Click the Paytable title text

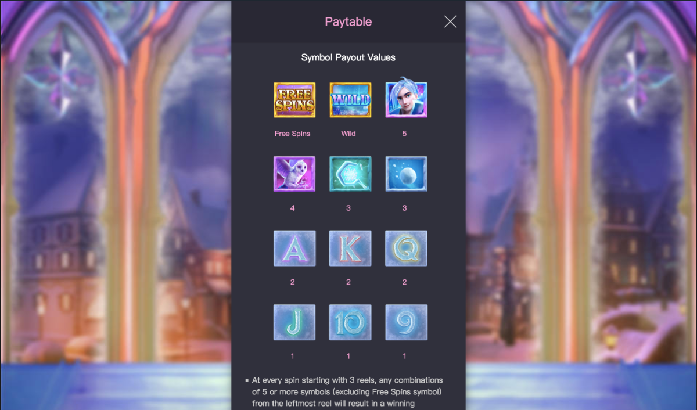[348, 22]
